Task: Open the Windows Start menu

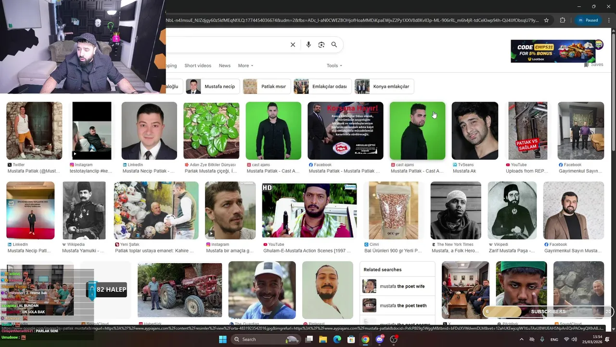Action: tap(223, 339)
